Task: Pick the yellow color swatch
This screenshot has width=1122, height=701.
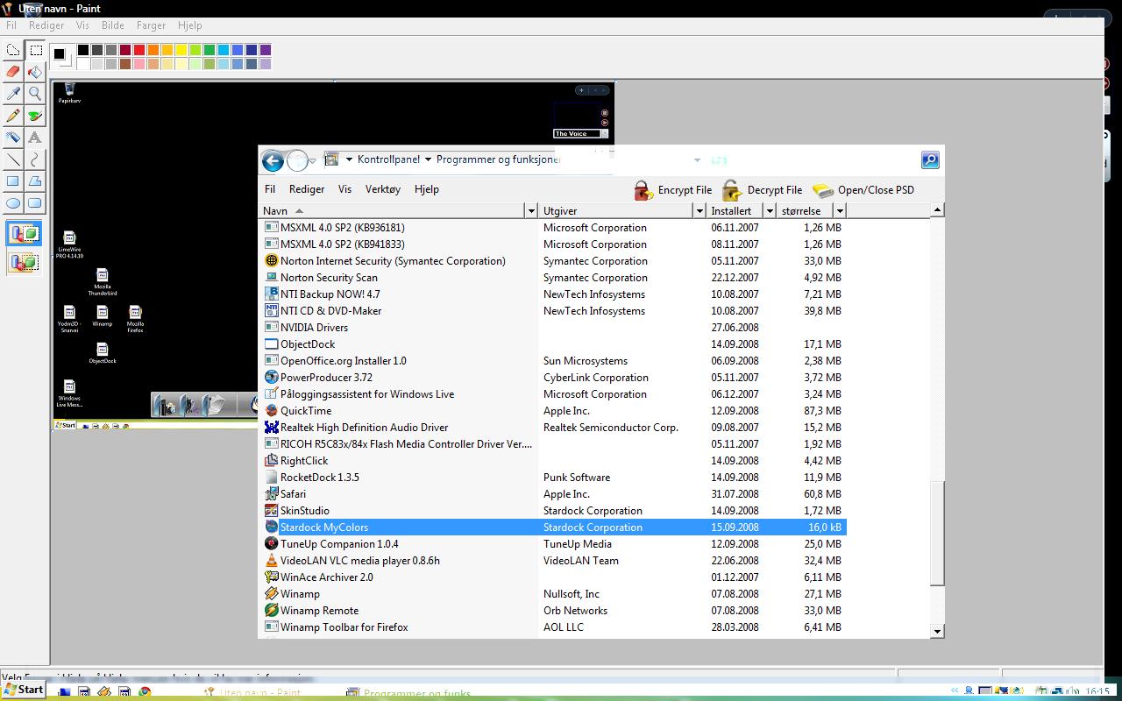Action: point(181,50)
